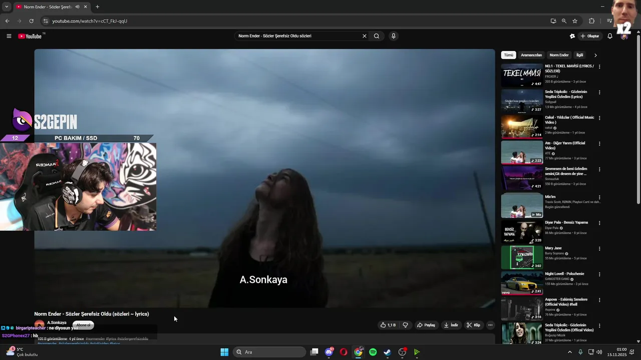Open volume control in system tray
Viewport: 641px width, 360px height.
(599, 352)
